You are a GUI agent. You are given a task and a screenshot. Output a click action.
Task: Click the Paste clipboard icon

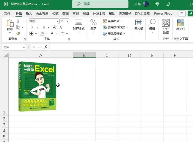pyautogui.click(x=10, y=23)
